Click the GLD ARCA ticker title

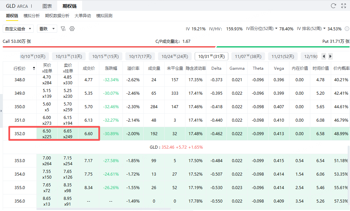tap(17, 6)
